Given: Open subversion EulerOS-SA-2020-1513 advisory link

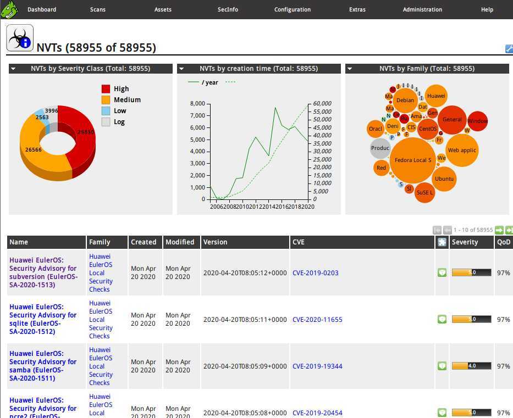Looking at the screenshot, I should (43, 272).
